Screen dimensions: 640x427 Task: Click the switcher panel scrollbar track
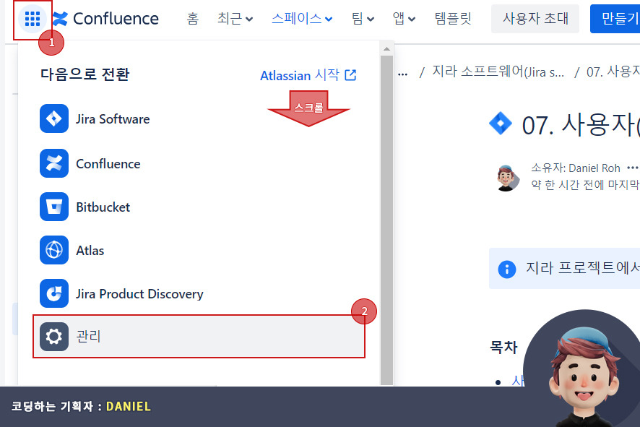click(386, 220)
